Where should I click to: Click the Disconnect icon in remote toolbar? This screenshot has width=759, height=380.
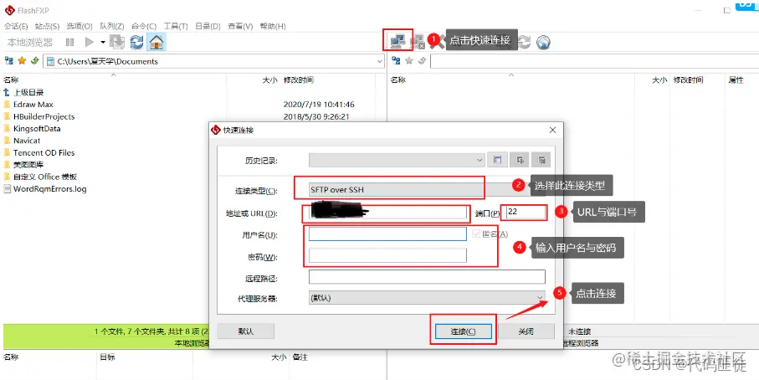pos(418,43)
